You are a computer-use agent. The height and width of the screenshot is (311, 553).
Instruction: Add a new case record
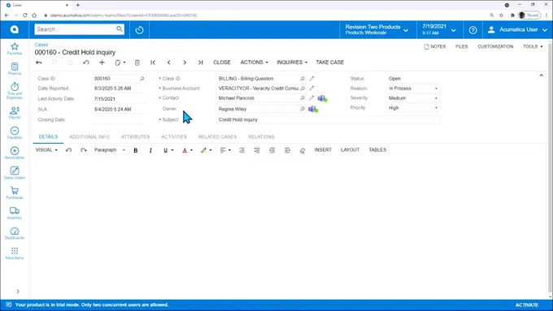102,63
